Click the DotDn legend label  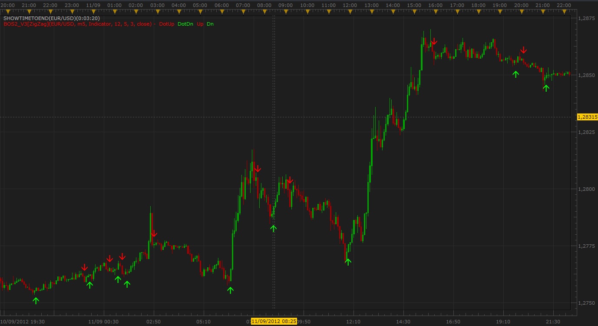click(x=185, y=24)
